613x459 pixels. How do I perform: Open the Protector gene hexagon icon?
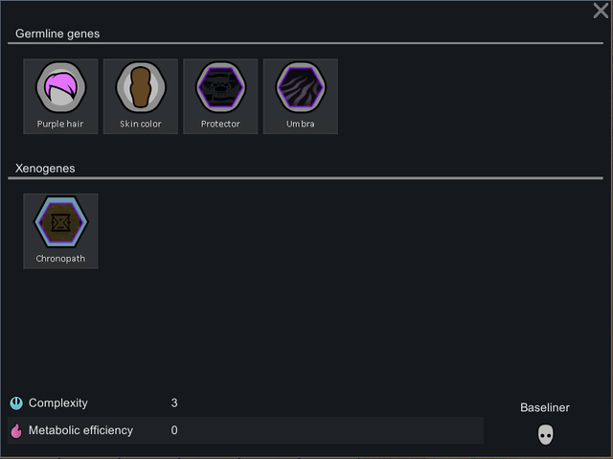point(220,87)
